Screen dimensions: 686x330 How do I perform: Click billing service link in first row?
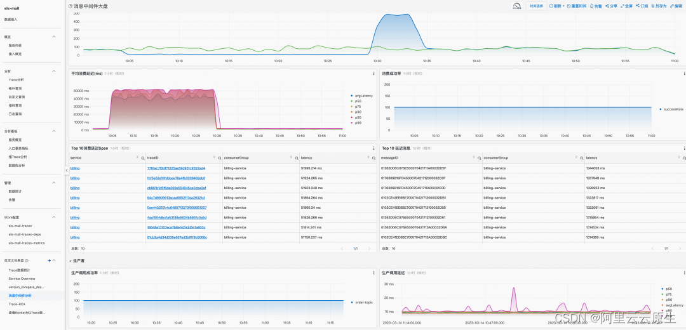pyautogui.click(x=75, y=168)
